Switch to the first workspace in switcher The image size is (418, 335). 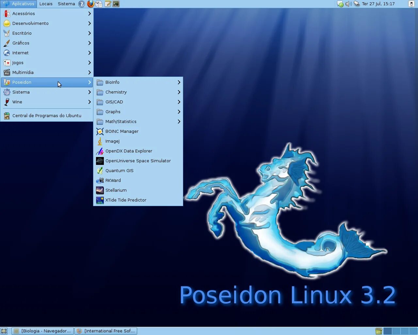pyautogui.click(x=388, y=331)
